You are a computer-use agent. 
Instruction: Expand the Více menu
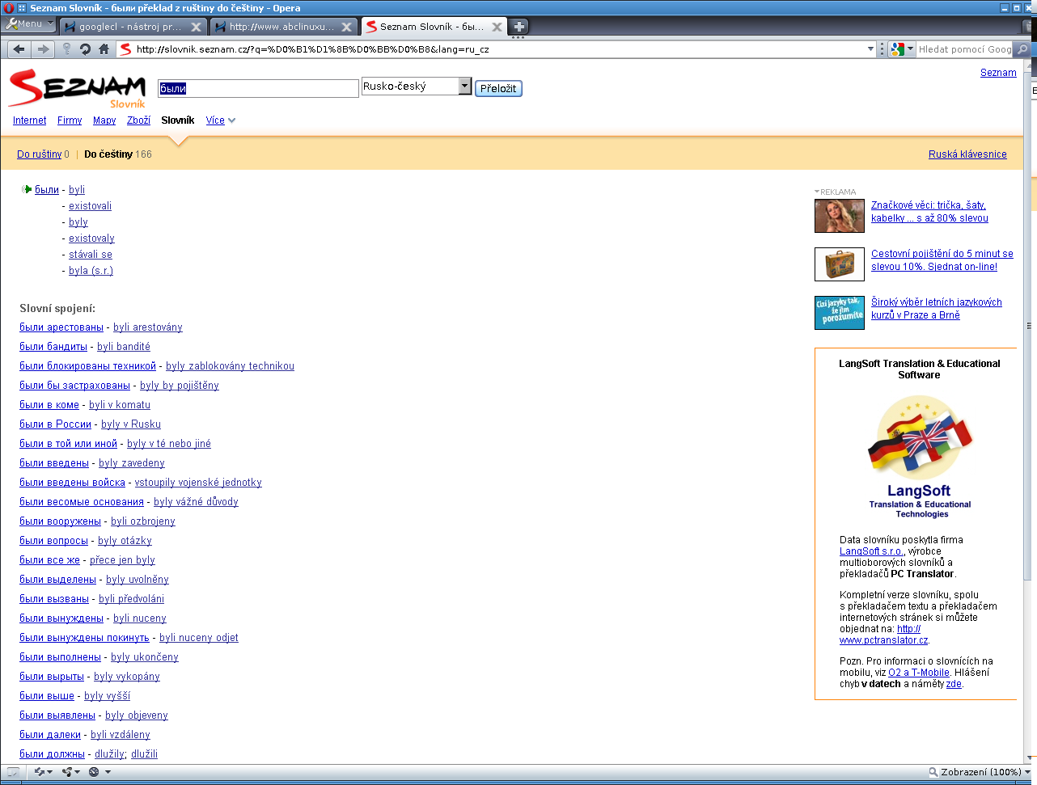(x=221, y=120)
